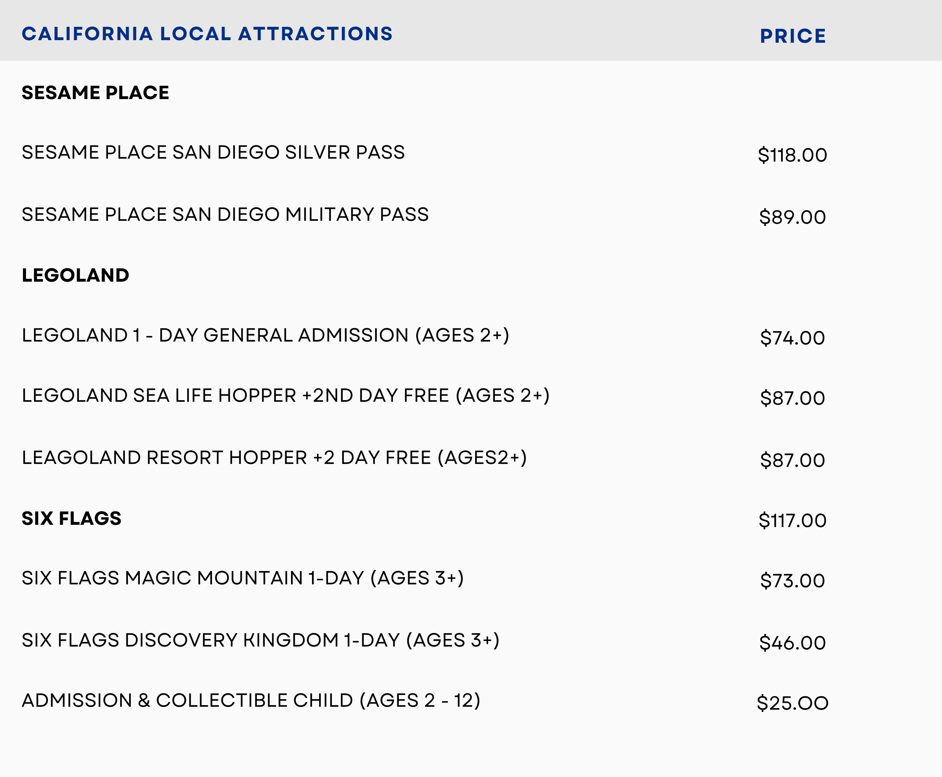
Task: Click the SIX FLAGS section title
Action: (x=72, y=518)
